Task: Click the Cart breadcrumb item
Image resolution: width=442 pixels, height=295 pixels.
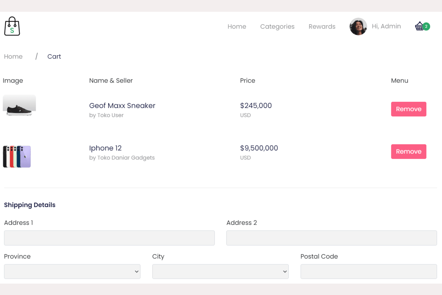Action: 54,56
